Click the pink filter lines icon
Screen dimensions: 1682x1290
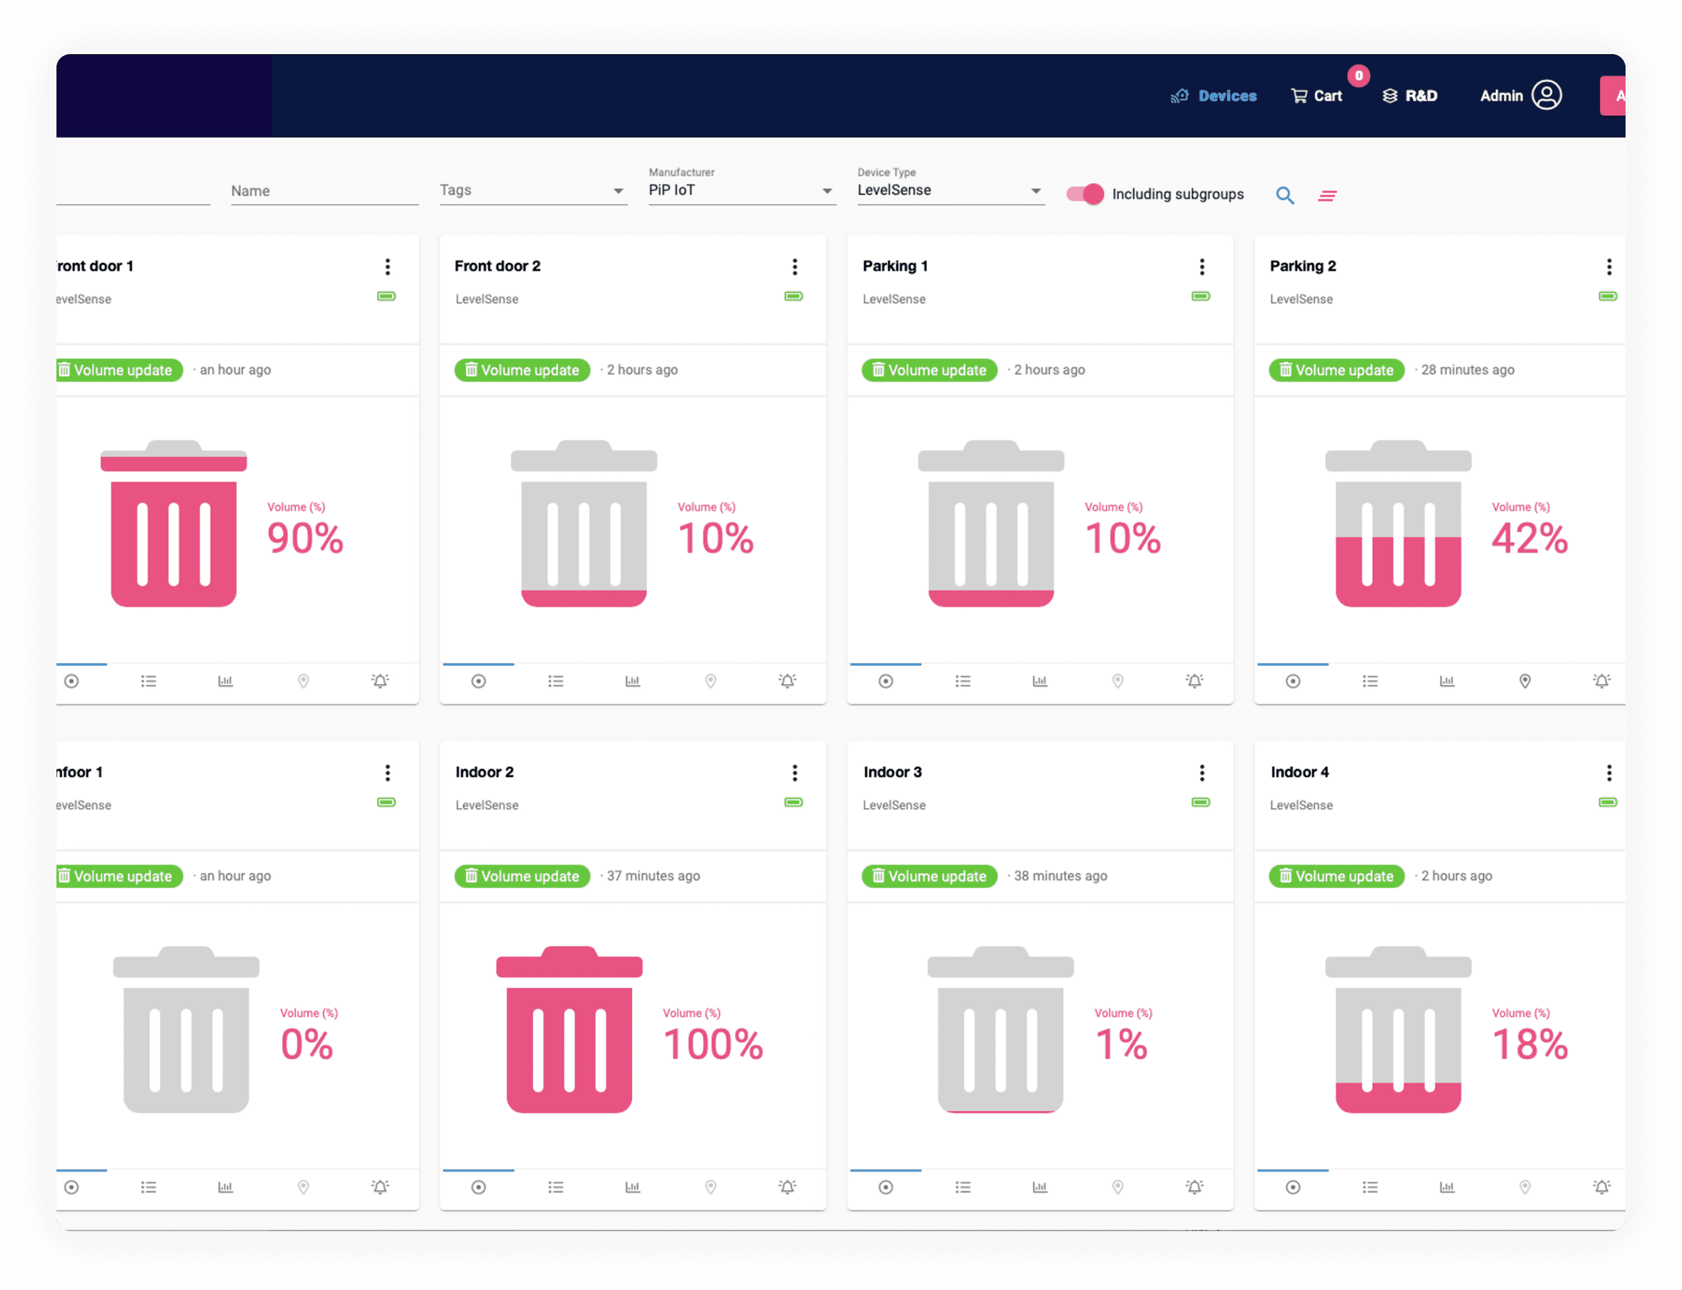click(x=1327, y=196)
